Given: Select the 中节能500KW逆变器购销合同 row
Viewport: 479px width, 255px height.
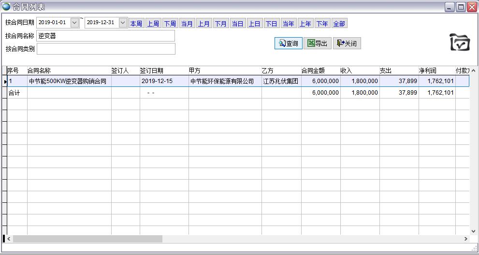Looking at the screenshot, I should point(68,81).
